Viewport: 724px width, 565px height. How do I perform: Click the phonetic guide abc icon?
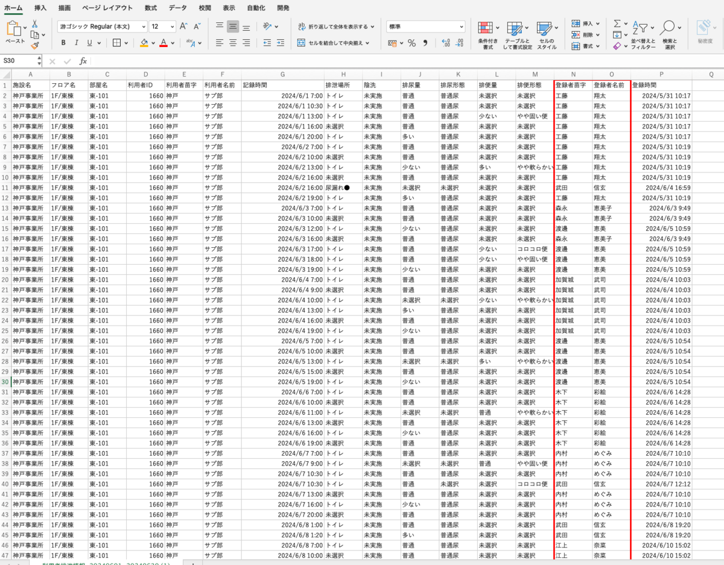pos(191,43)
